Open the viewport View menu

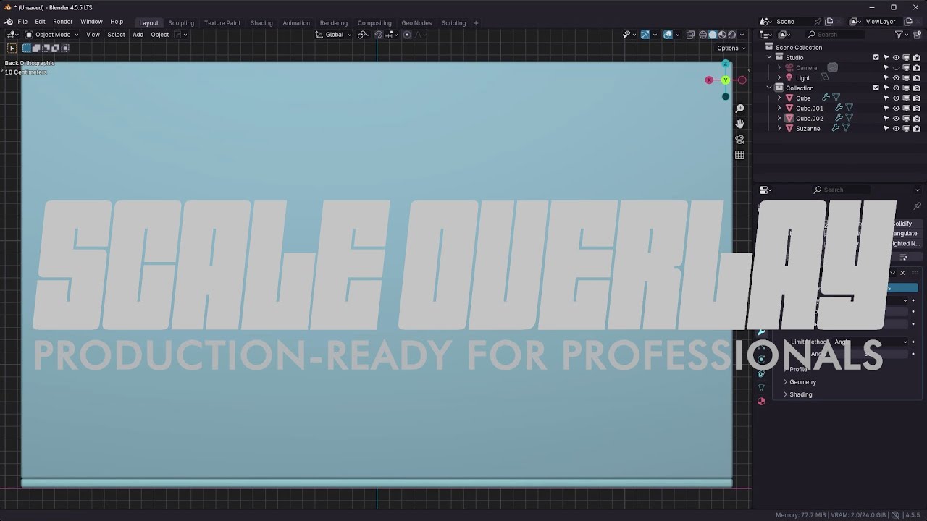pos(93,35)
